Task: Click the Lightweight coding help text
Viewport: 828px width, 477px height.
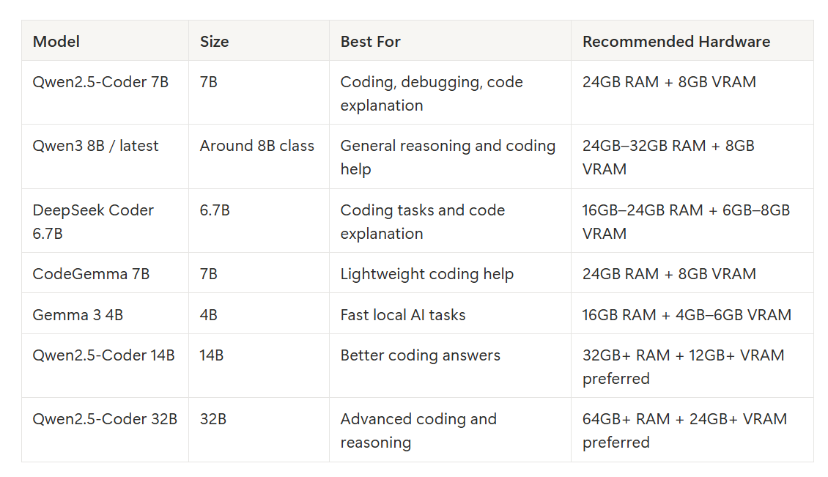Action: tap(426, 273)
